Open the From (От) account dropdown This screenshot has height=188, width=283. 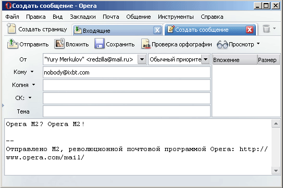(x=142, y=59)
